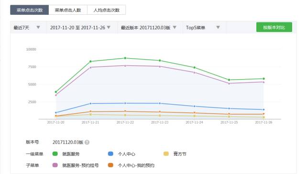Screen dimensions: 306x174
Task: Switch to 菜单点击人数 tab
Action: (68, 10)
